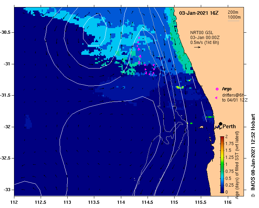Click the color bar value 1.25
Viewport: 259px width, 208px height.
pyautogui.click(x=230, y=157)
